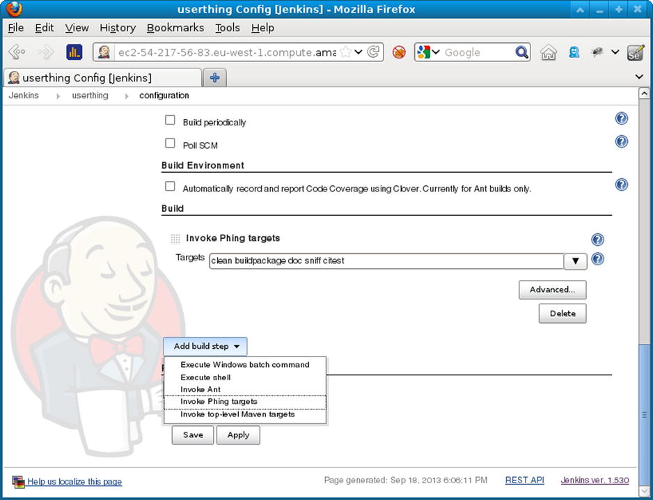Expand breadcrumb arrow after Jenkins

tap(58, 96)
